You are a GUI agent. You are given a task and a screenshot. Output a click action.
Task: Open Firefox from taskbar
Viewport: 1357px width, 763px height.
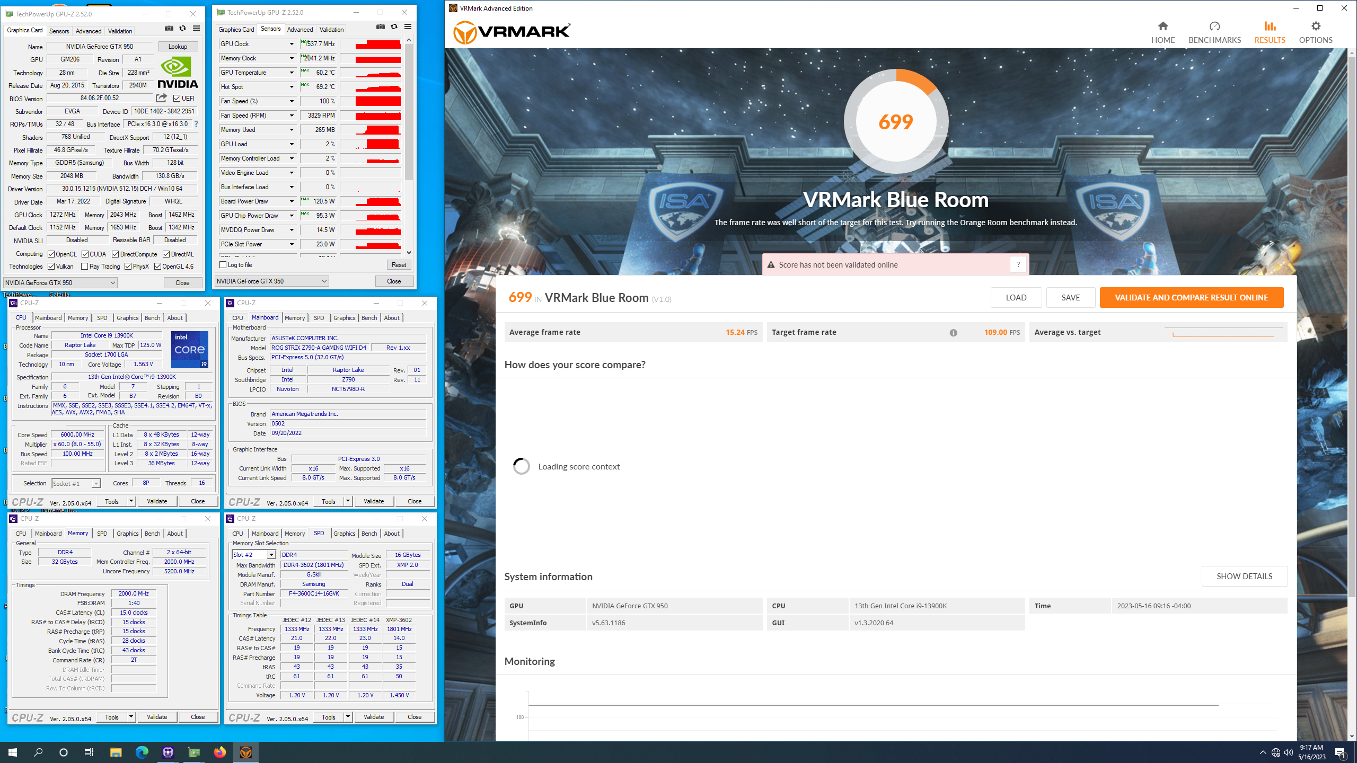219,752
